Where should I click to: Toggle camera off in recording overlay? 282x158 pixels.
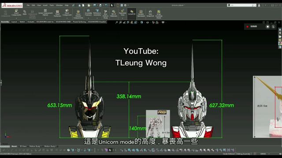click(273, 26)
